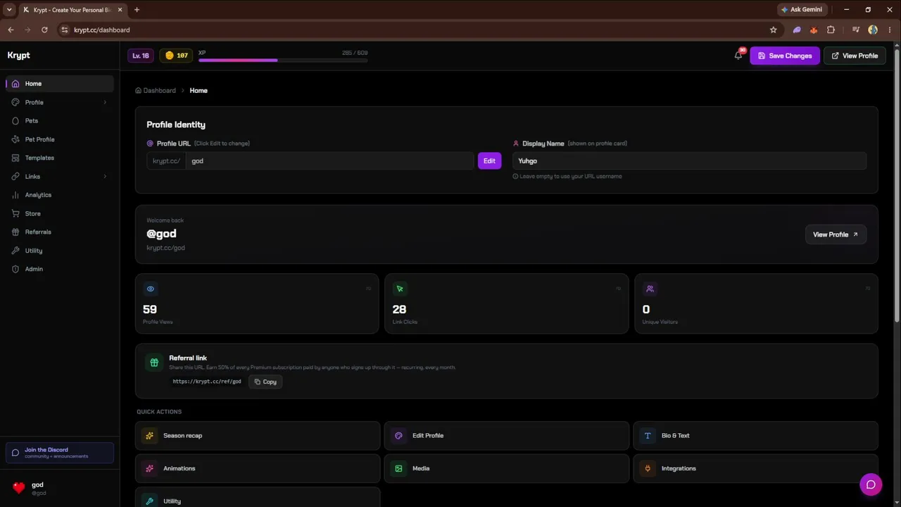Open the tab search dropdown arrow
Image resolution: width=901 pixels, height=507 pixels.
pyautogui.click(x=9, y=10)
